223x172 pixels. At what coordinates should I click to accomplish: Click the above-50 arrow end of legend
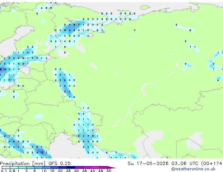[111, 167]
